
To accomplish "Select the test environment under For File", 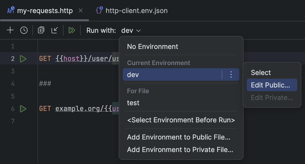I will pos(133,103).
